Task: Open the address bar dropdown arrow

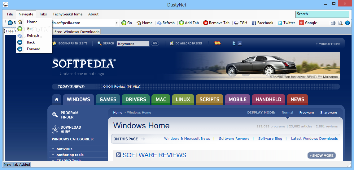Action: (116, 23)
